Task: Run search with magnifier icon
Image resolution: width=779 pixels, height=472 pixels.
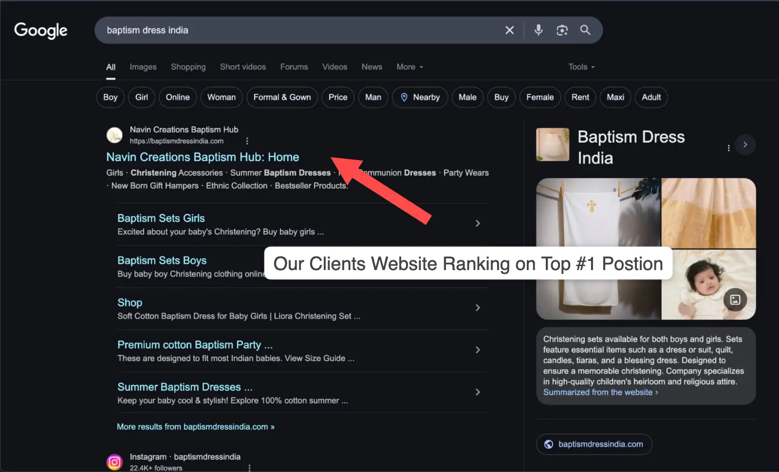Action: (585, 30)
